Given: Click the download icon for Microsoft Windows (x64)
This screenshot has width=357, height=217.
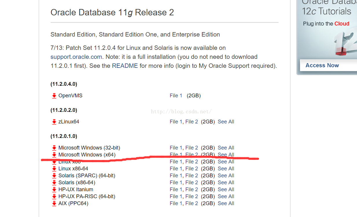Looking at the screenshot, I should pos(54,155).
